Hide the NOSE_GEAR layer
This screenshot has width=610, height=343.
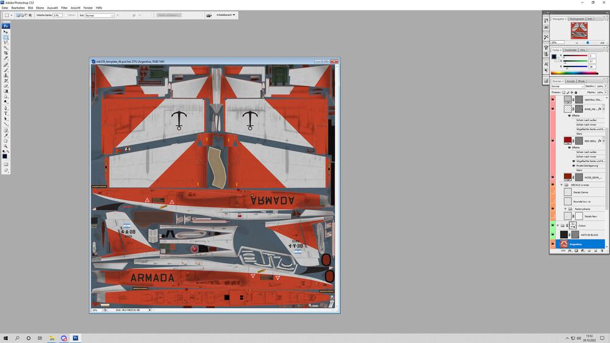click(x=553, y=177)
